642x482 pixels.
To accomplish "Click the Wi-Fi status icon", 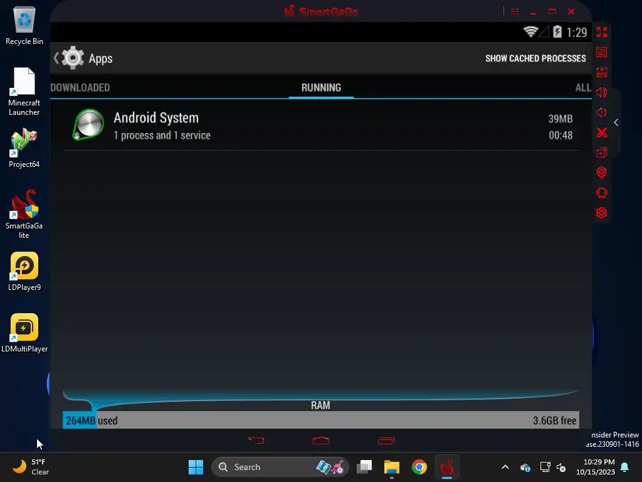I will click(530, 31).
